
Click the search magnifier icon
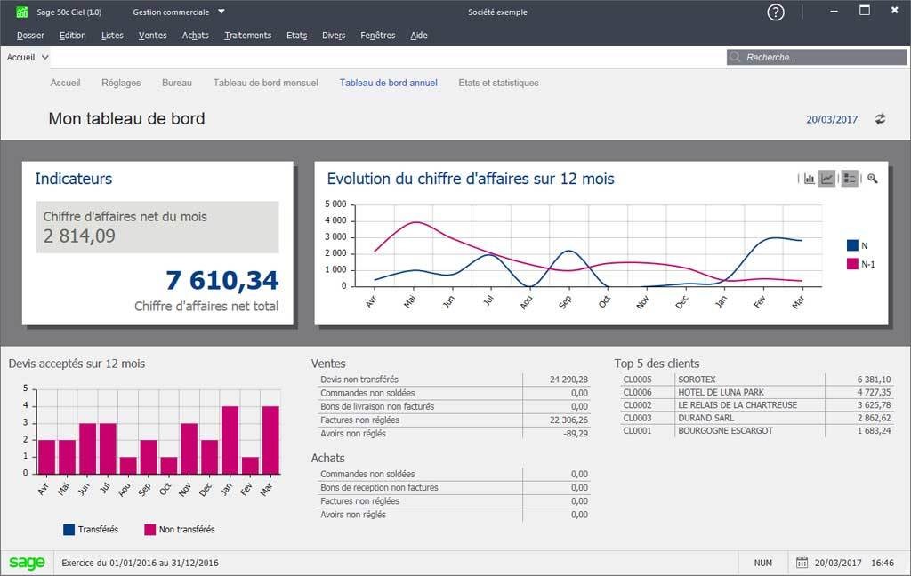pyautogui.click(x=736, y=57)
